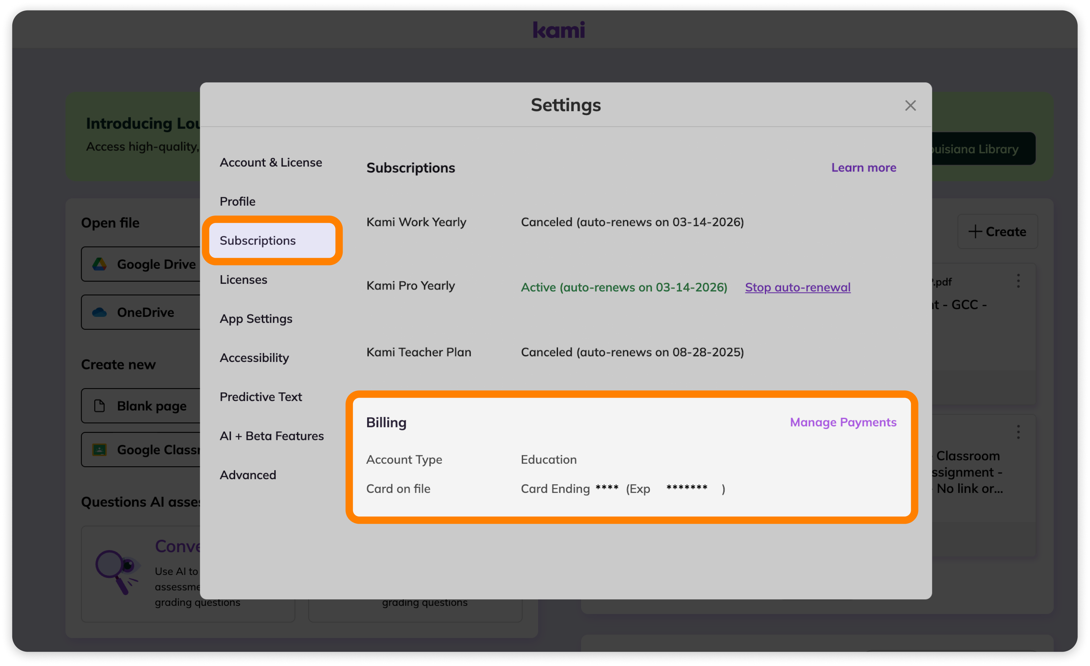Viewport: 1090px width, 666px height.
Task: Open three-dot menu on the .pdf file card
Action: point(1018,281)
